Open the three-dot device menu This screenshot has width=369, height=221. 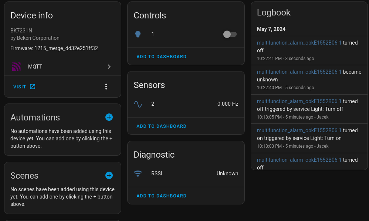tap(106, 87)
